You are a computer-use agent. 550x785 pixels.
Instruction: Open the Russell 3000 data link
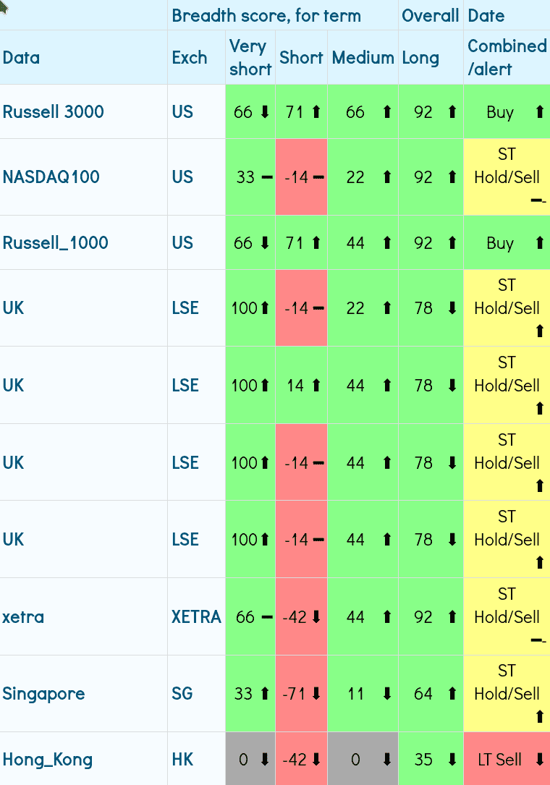[x=54, y=112]
